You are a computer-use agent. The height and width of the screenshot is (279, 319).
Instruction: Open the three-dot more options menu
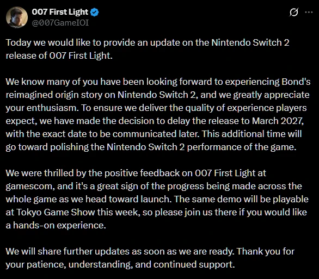309,12
